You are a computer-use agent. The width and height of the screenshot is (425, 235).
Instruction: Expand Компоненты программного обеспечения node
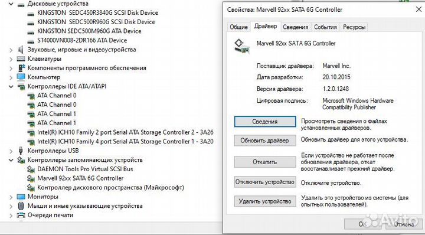click(11, 68)
